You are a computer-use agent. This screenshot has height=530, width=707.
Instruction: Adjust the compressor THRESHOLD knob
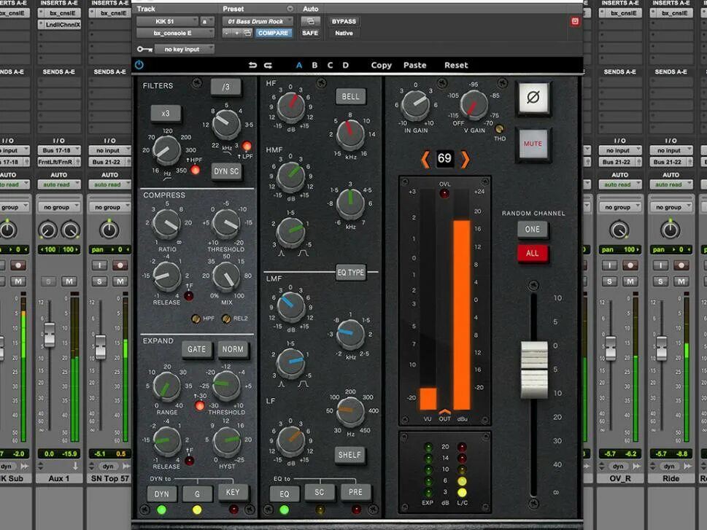pos(226,223)
